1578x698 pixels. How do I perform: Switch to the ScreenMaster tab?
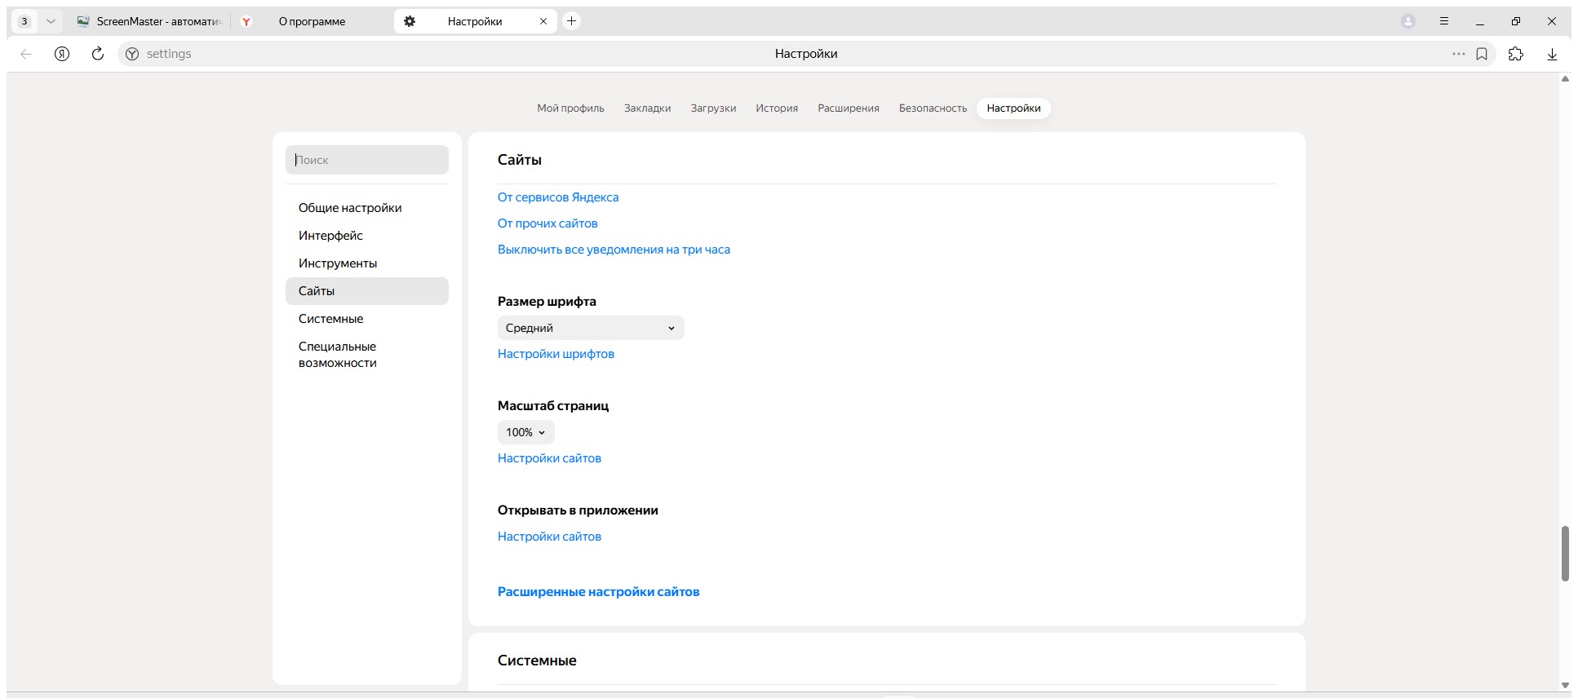click(149, 21)
